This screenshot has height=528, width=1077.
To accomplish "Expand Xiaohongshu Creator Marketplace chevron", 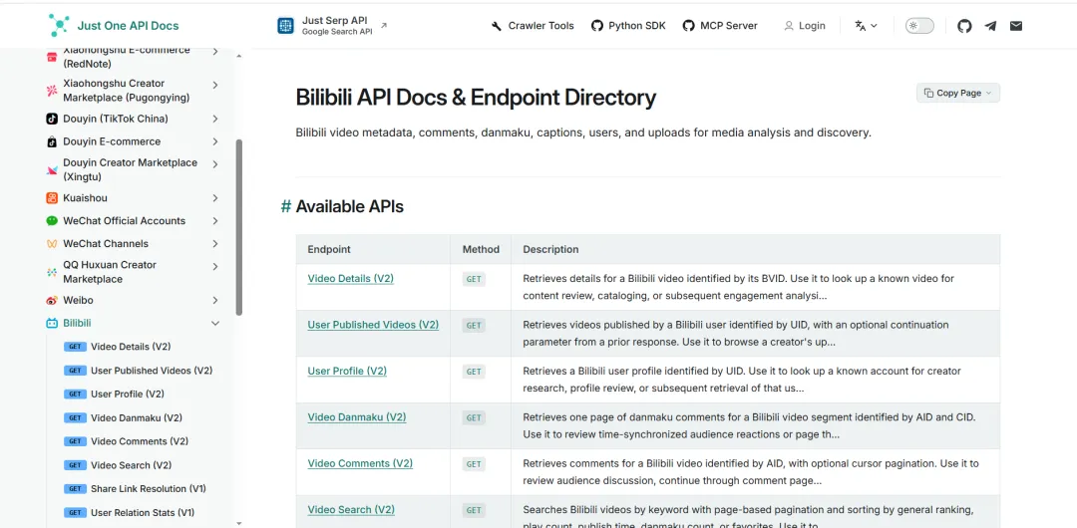I will tap(215, 85).
